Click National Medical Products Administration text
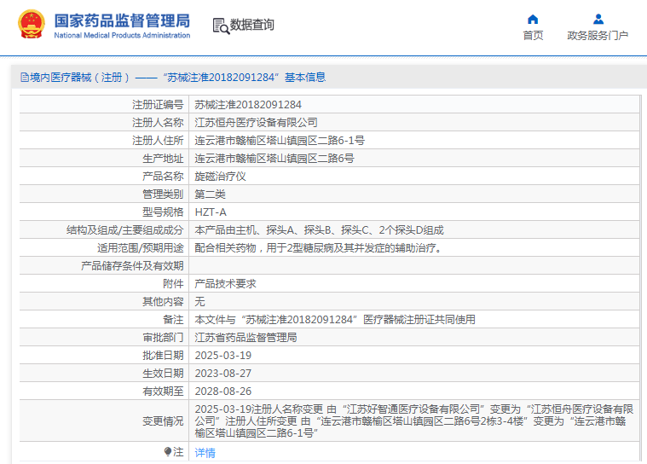The height and width of the screenshot is (464, 647). (122, 36)
